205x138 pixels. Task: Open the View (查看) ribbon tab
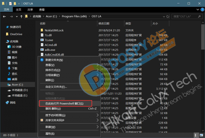[x=42, y=10]
